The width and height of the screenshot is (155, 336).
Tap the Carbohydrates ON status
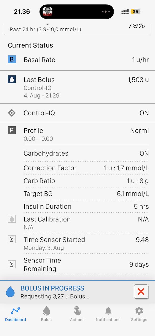point(144,153)
